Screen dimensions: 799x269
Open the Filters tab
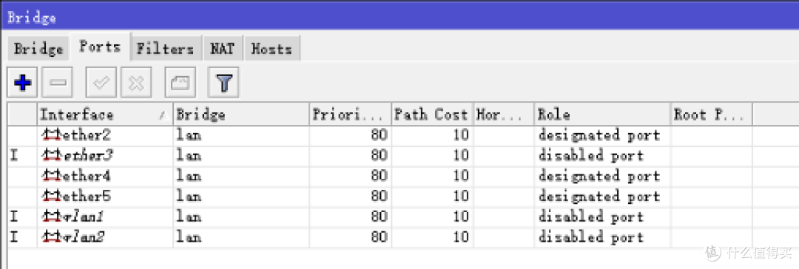pyautogui.click(x=165, y=49)
